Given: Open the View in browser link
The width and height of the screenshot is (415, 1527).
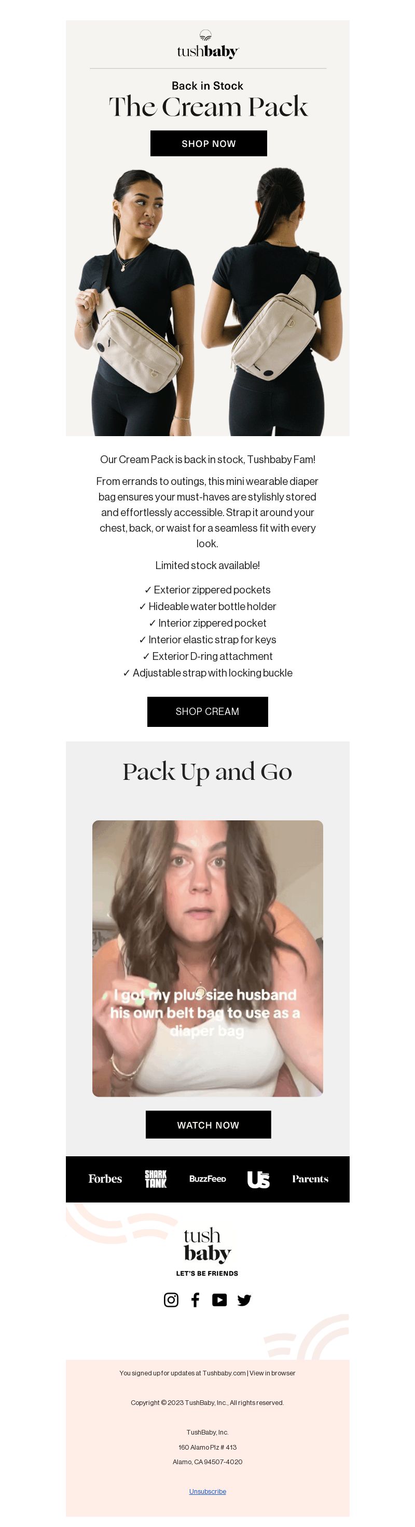Looking at the screenshot, I should [x=272, y=1373].
